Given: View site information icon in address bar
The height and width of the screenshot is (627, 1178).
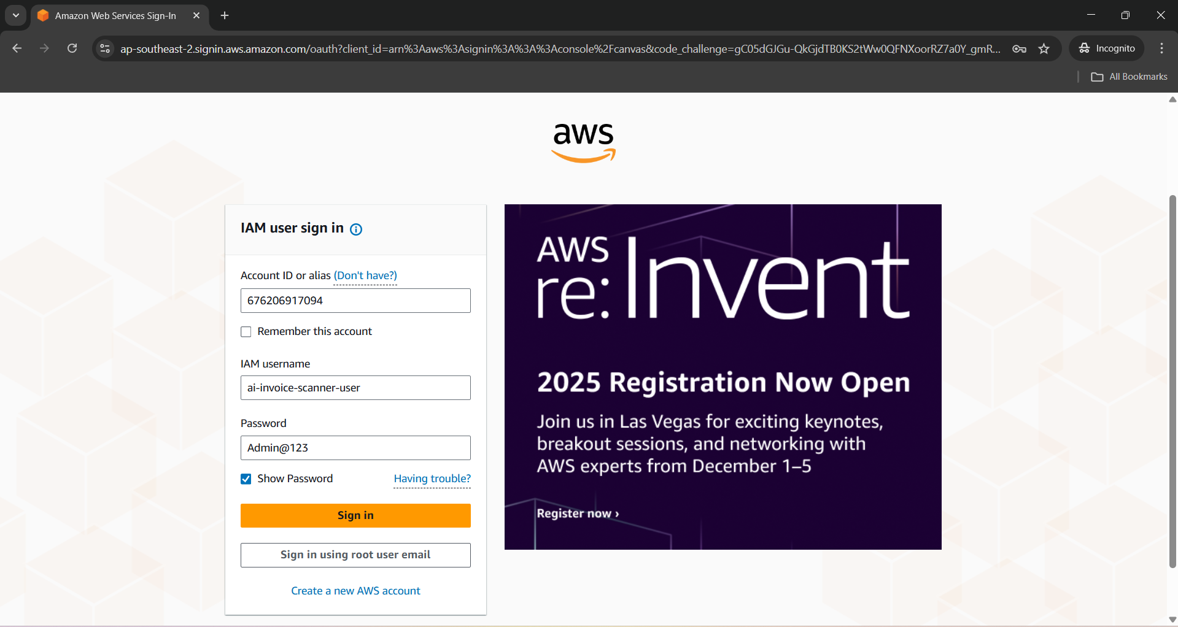Looking at the screenshot, I should (105, 48).
